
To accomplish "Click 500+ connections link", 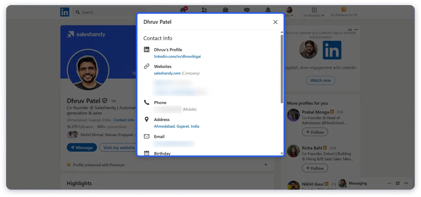I will (x=112, y=127).
